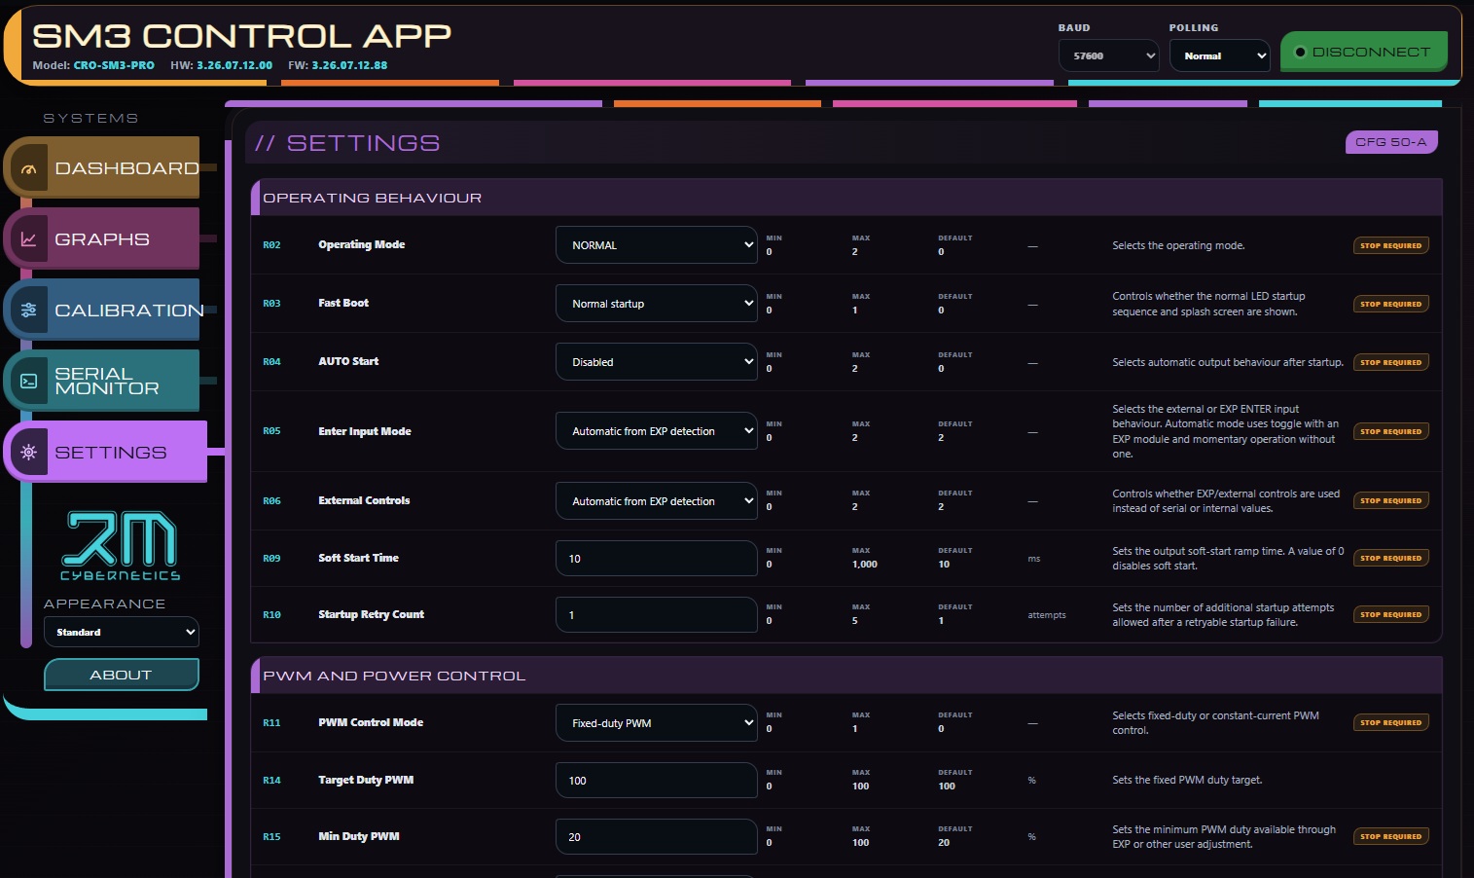Click the HW version 3.26.07.12.00 text
1474x878 pixels.
221,65
